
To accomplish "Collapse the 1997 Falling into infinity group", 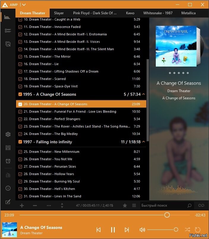I will click(x=144, y=142).
